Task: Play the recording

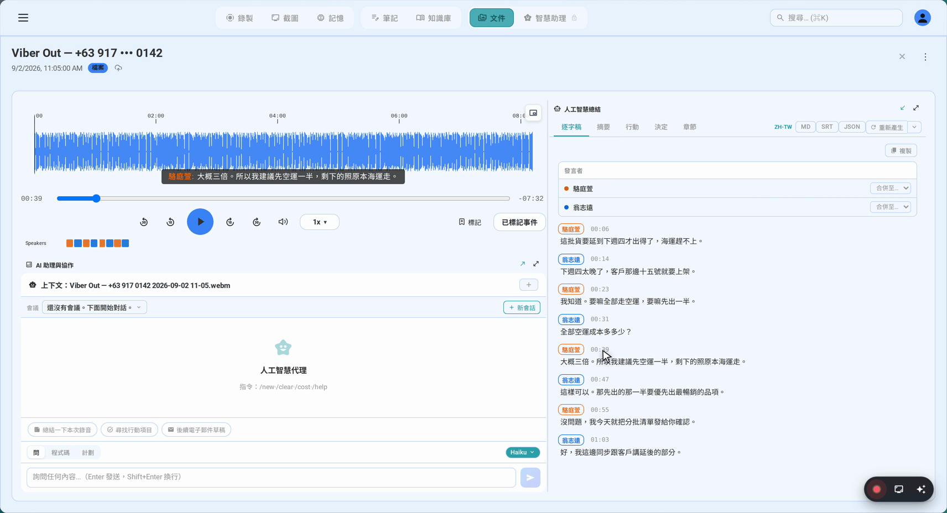Action: pyautogui.click(x=200, y=222)
